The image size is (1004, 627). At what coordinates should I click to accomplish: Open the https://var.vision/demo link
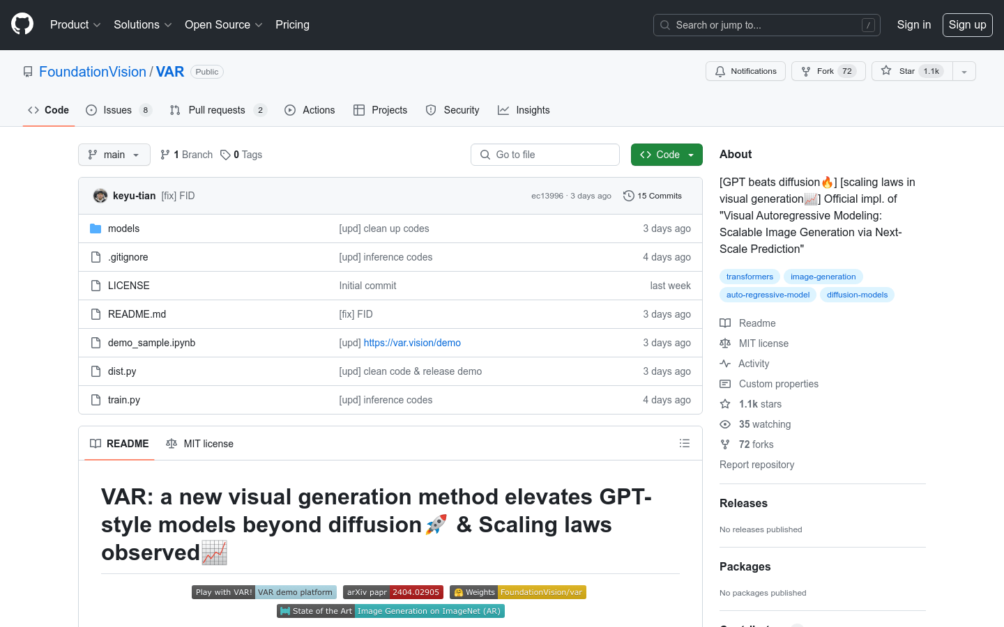click(x=412, y=343)
